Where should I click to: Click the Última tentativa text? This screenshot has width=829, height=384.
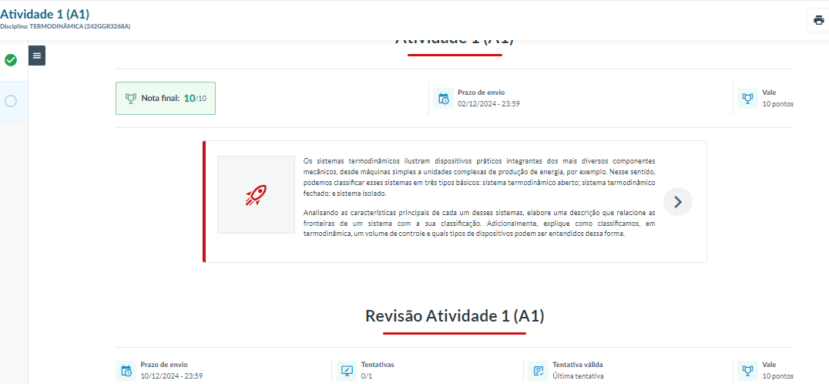pos(577,376)
